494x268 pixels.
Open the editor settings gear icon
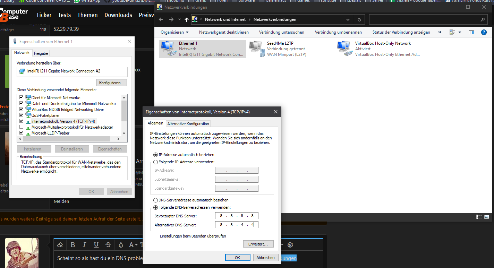point(290,244)
